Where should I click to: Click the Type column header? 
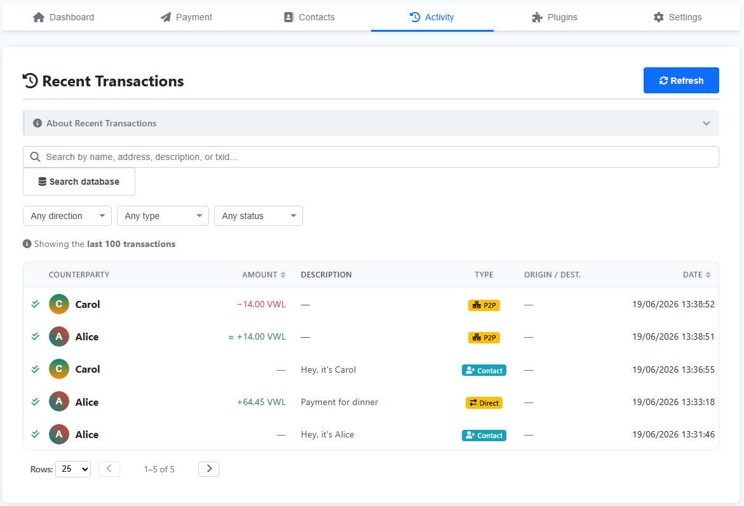click(x=484, y=274)
